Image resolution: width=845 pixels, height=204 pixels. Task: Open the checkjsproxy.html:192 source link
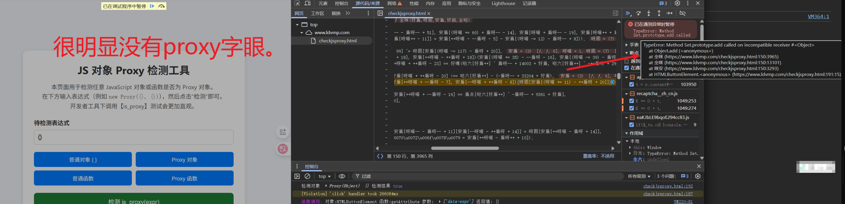[x=668, y=186]
